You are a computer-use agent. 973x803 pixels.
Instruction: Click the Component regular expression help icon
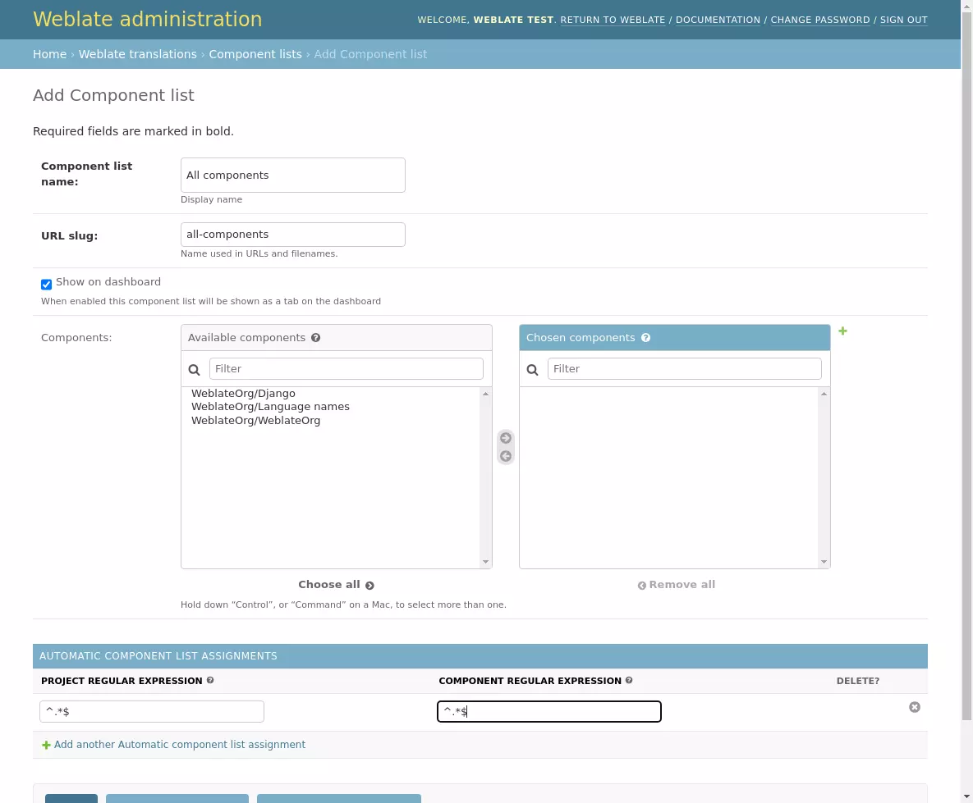(629, 680)
